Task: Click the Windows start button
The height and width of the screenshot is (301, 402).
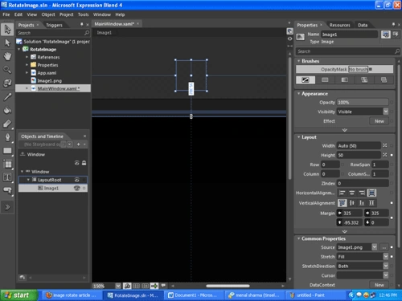Action: tap(18, 295)
